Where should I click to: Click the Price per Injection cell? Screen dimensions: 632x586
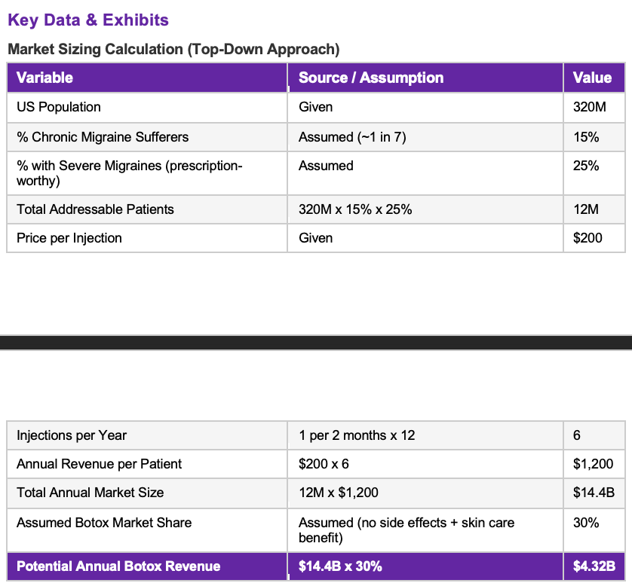[x=147, y=238]
